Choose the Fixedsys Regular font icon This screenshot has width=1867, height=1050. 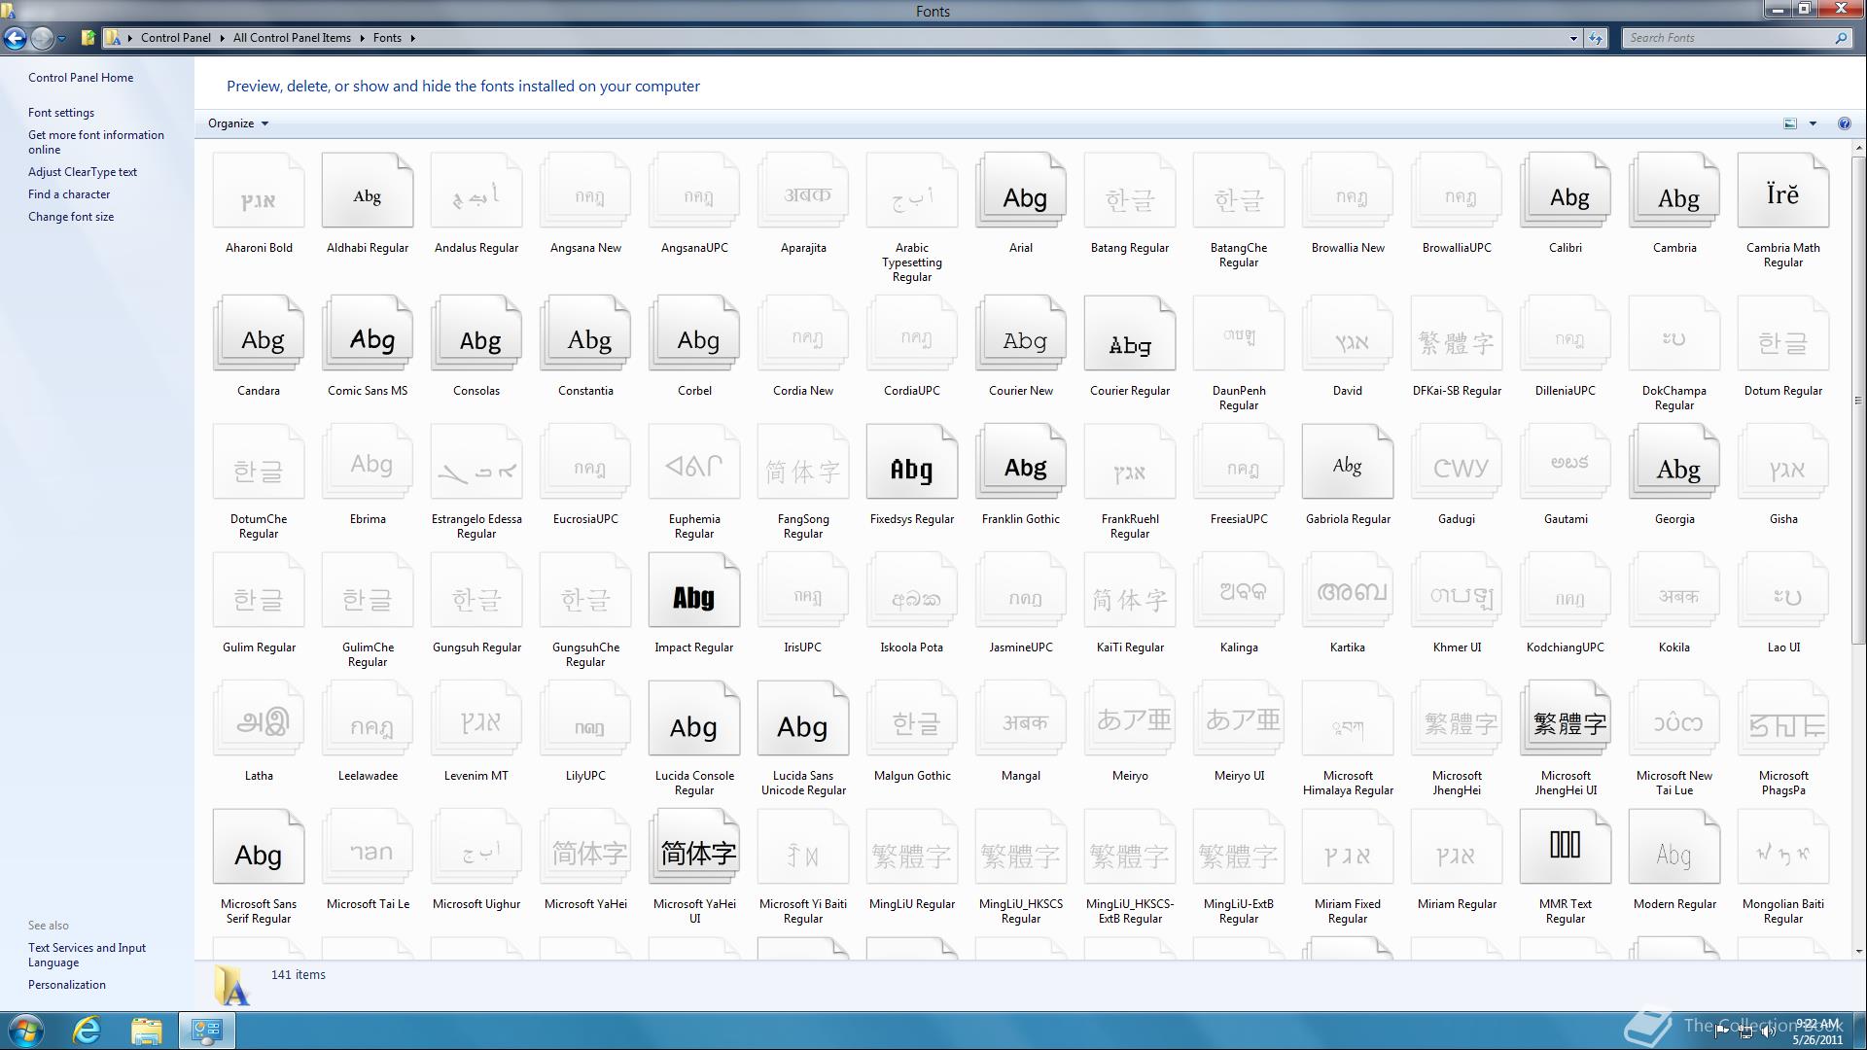point(912,463)
